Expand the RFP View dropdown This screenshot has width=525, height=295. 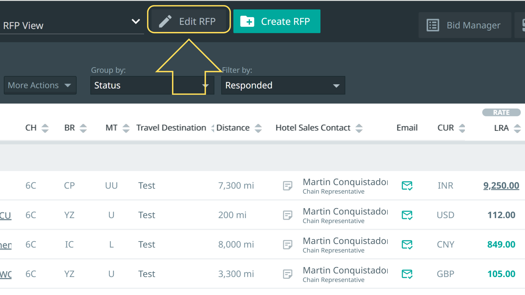pos(136,21)
